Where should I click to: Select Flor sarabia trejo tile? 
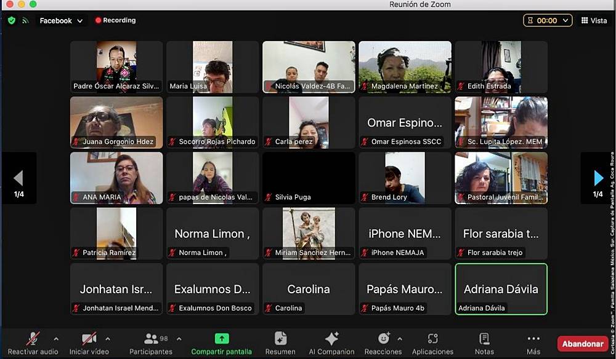[x=501, y=234]
